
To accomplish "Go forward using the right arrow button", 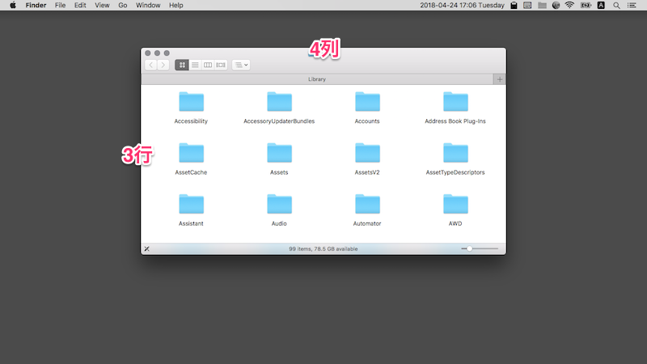I will (163, 65).
